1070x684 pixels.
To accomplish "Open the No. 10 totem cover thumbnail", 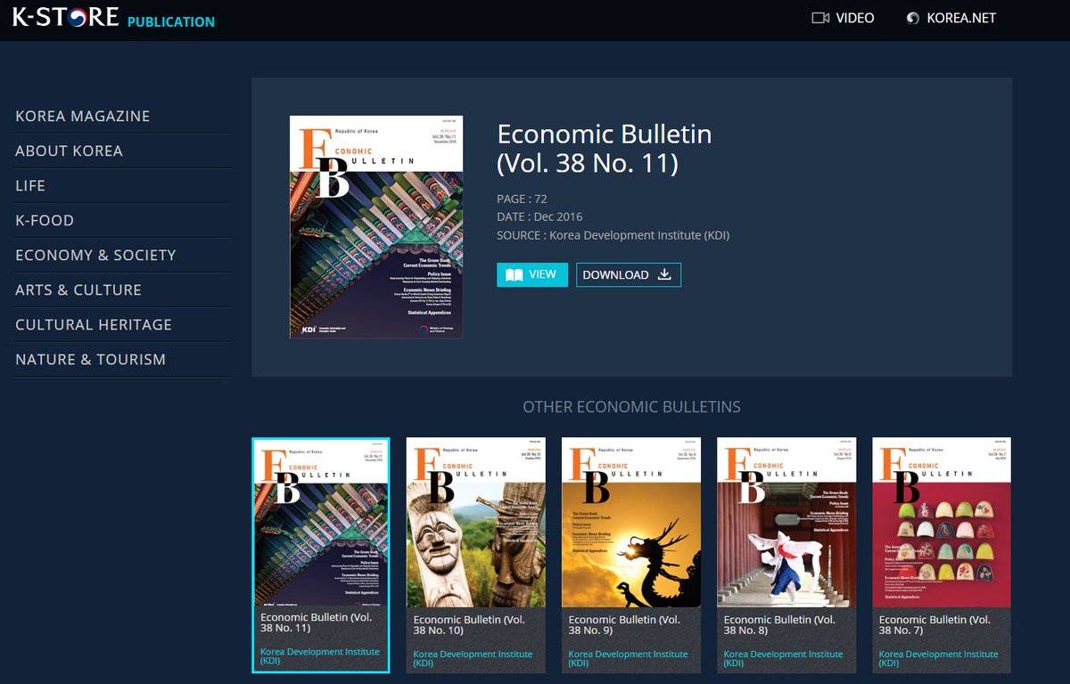I will (x=476, y=523).
